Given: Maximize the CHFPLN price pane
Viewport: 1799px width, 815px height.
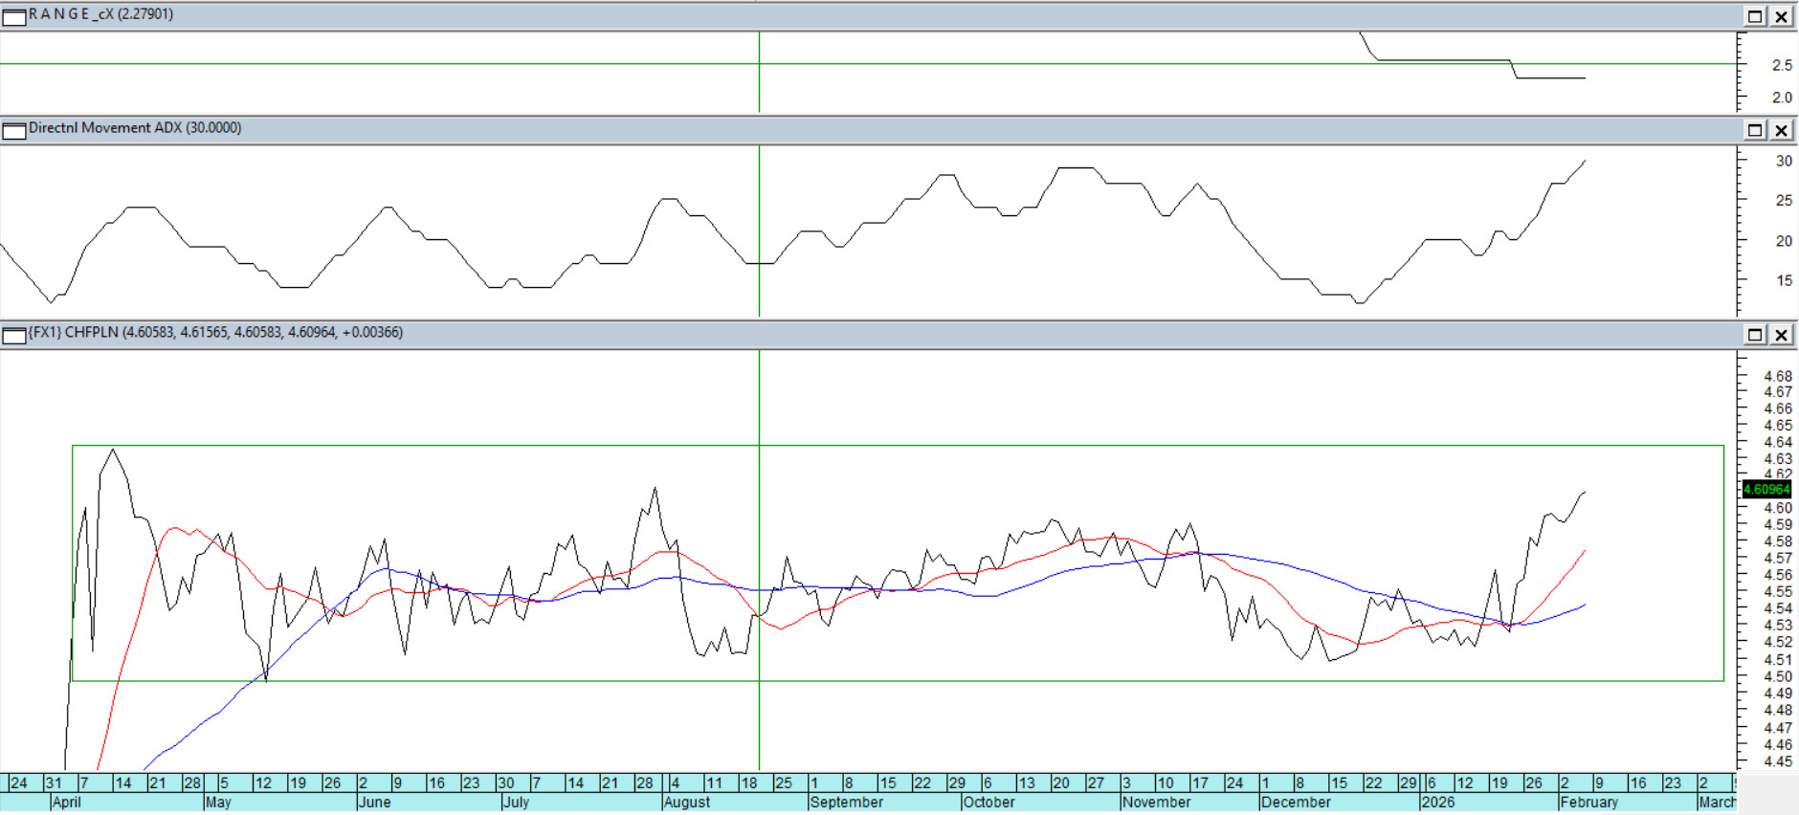Looking at the screenshot, I should [1755, 335].
